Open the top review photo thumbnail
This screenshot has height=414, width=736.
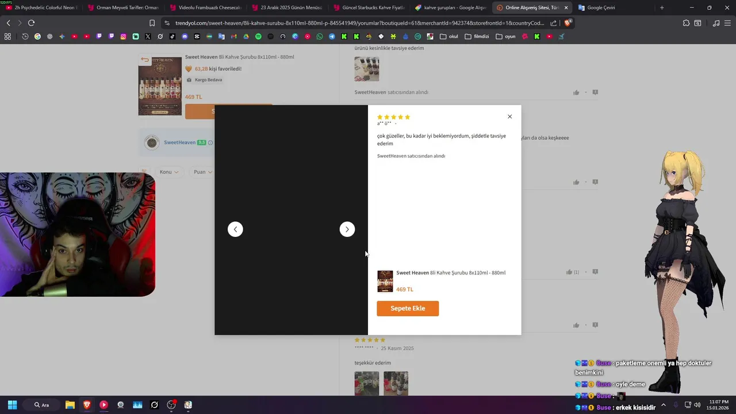(x=367, y=69)
